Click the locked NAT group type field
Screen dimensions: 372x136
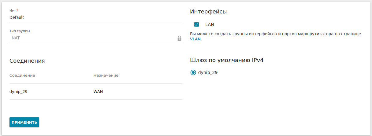tap(92, 38)
